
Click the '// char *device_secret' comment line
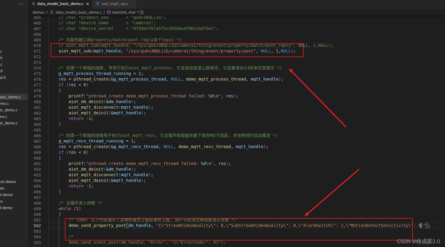(138, 29)
